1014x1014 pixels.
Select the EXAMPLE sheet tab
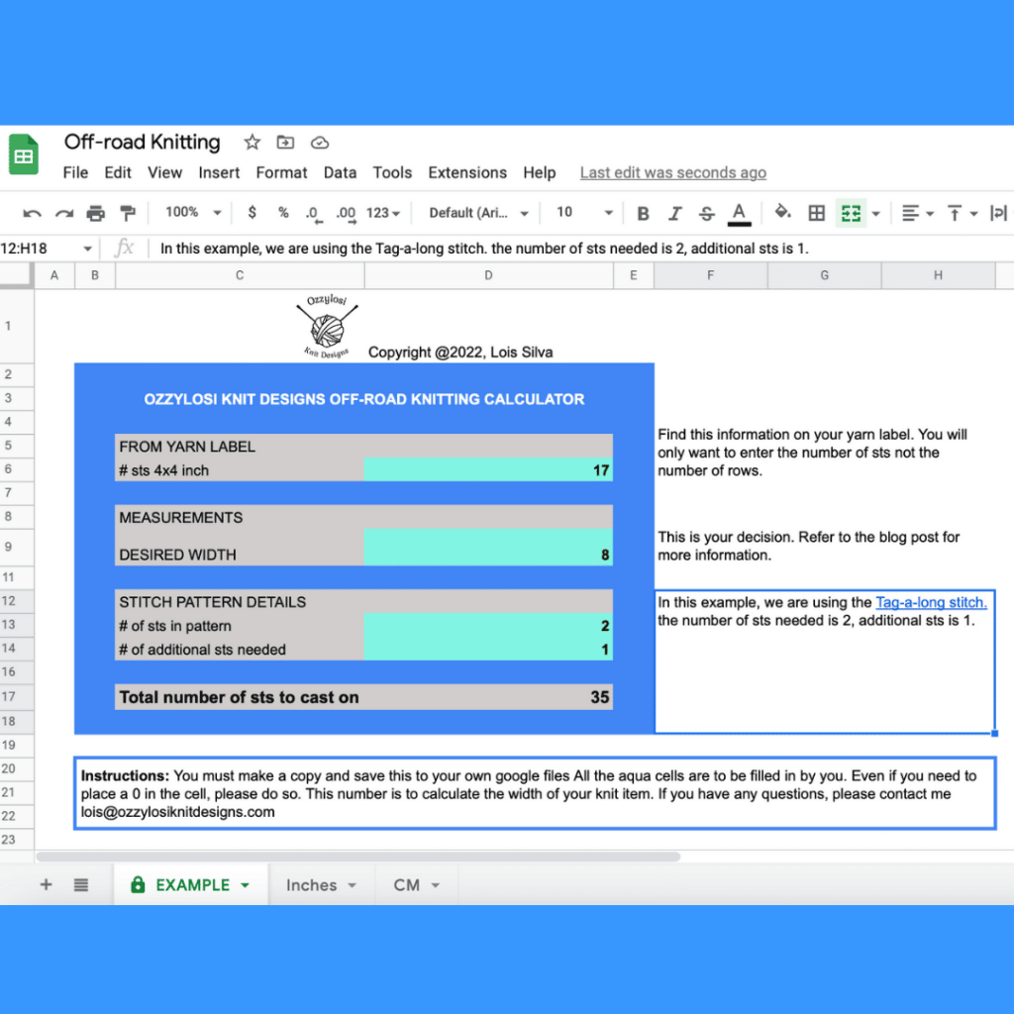[192, 884]
